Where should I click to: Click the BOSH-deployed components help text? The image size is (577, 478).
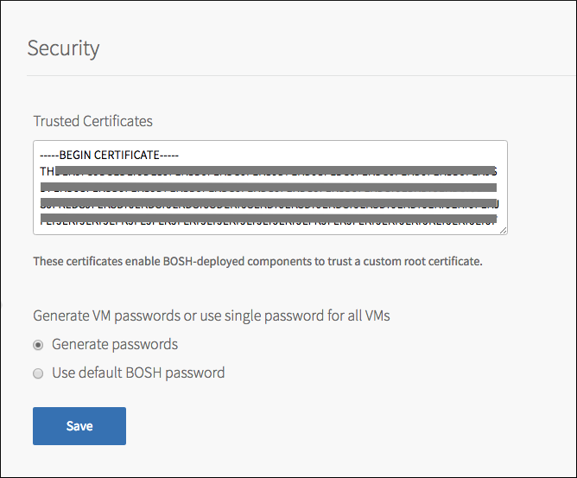257,261
